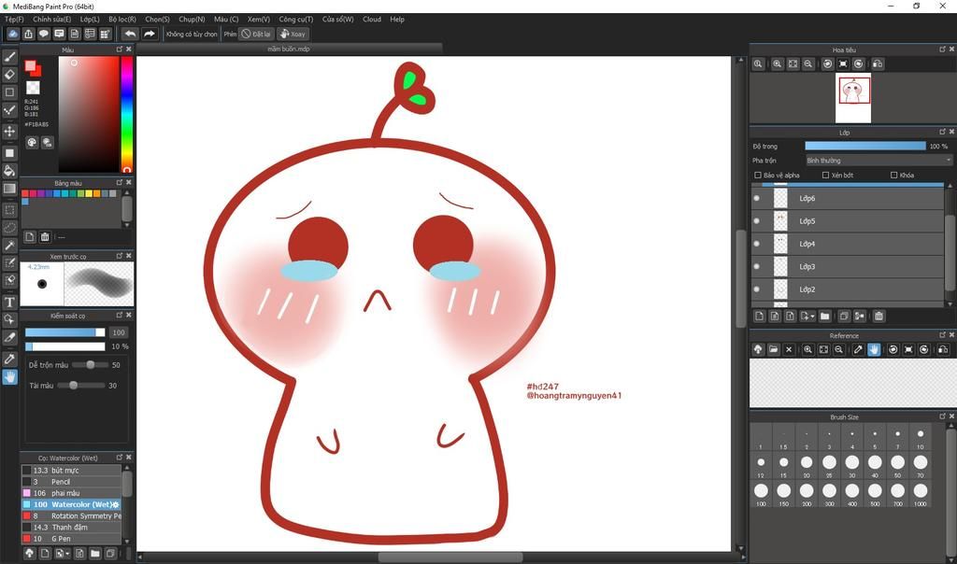Screen dimensions: 957x564
Task: Open the Bộ lọc(R) menu
Action: [122, 19]
